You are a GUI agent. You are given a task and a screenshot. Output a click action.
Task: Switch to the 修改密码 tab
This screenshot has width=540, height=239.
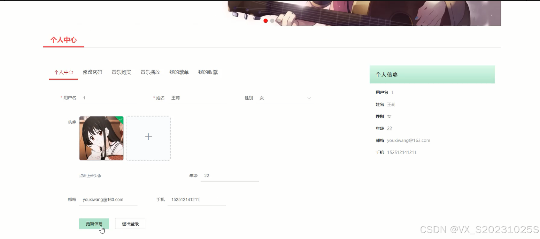[92, 72]
